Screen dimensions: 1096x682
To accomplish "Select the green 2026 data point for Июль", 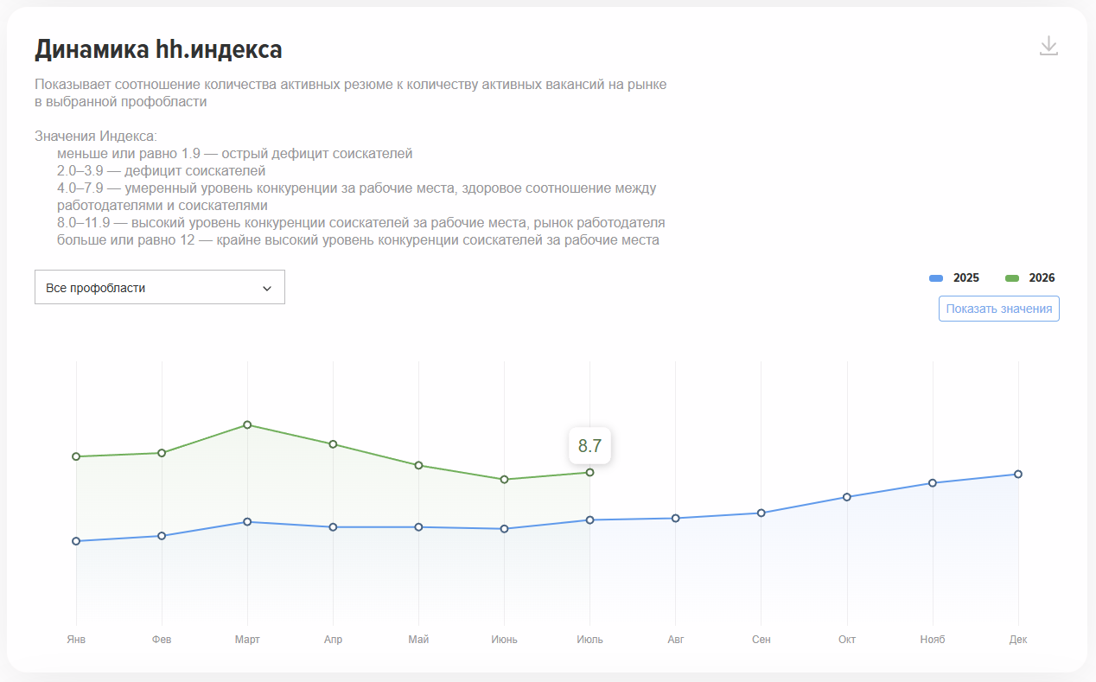I will click(x=590, y=472).
